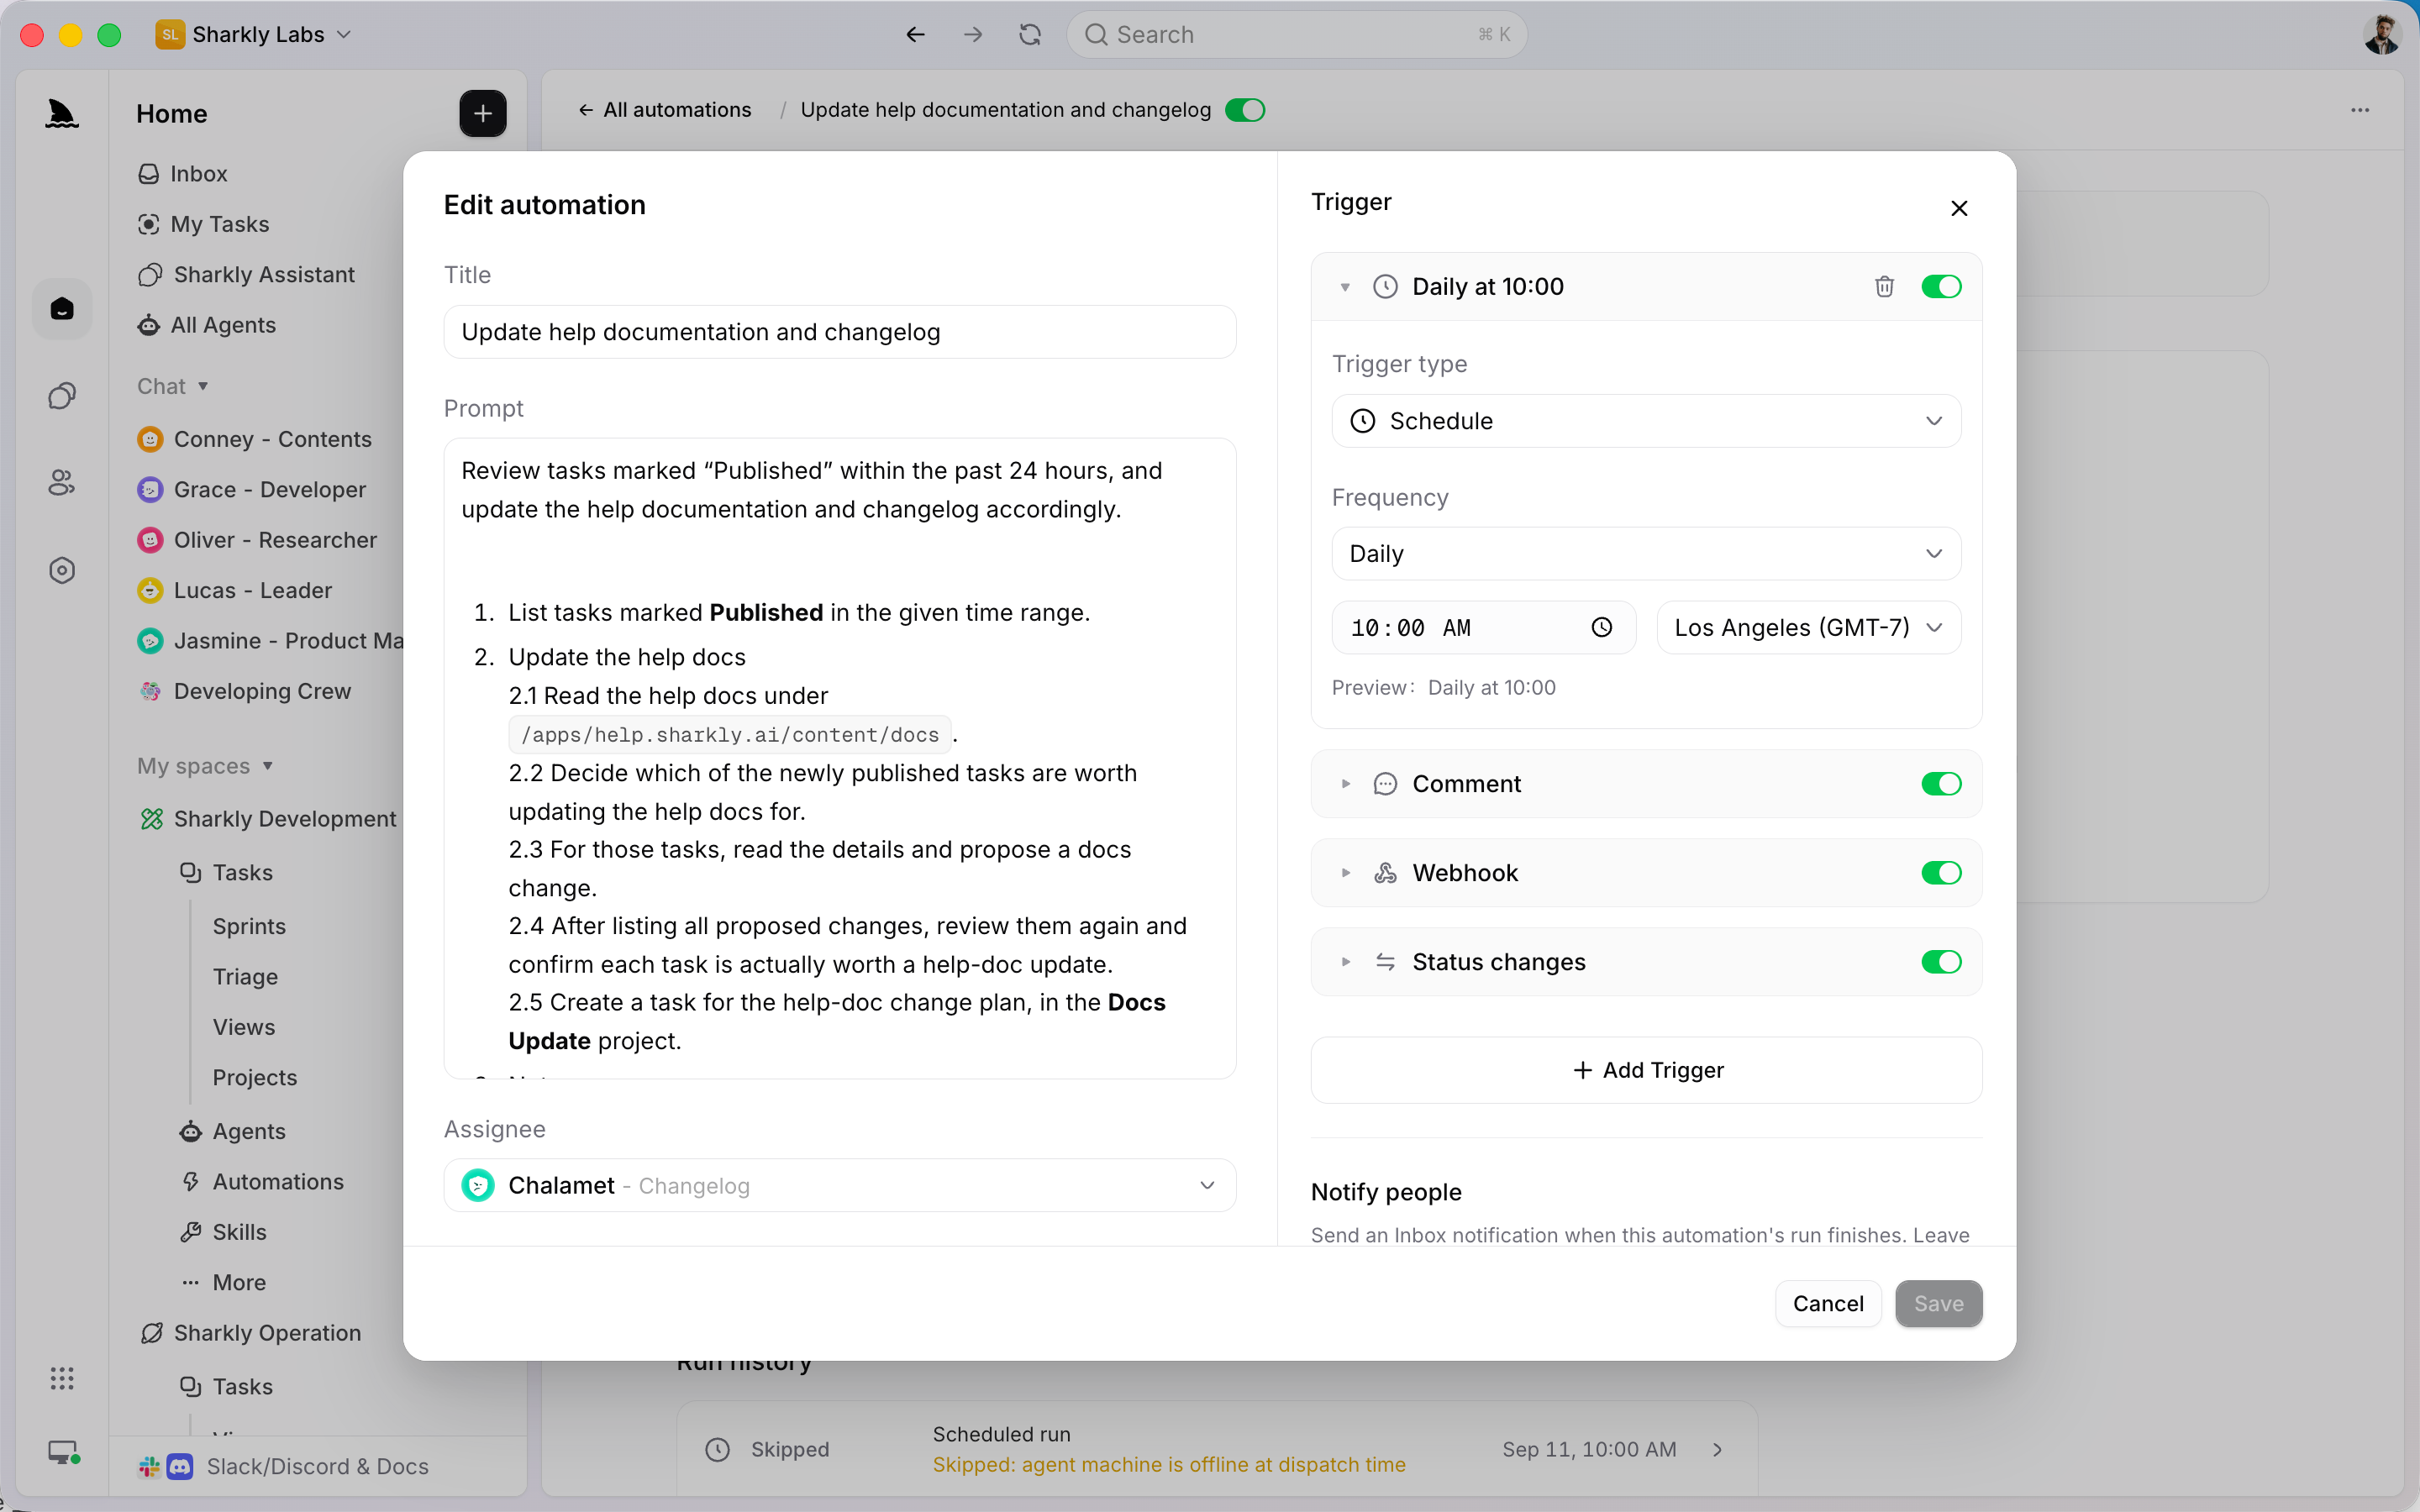Open the Sharkly Labs workspace switcher

point(254,34)
